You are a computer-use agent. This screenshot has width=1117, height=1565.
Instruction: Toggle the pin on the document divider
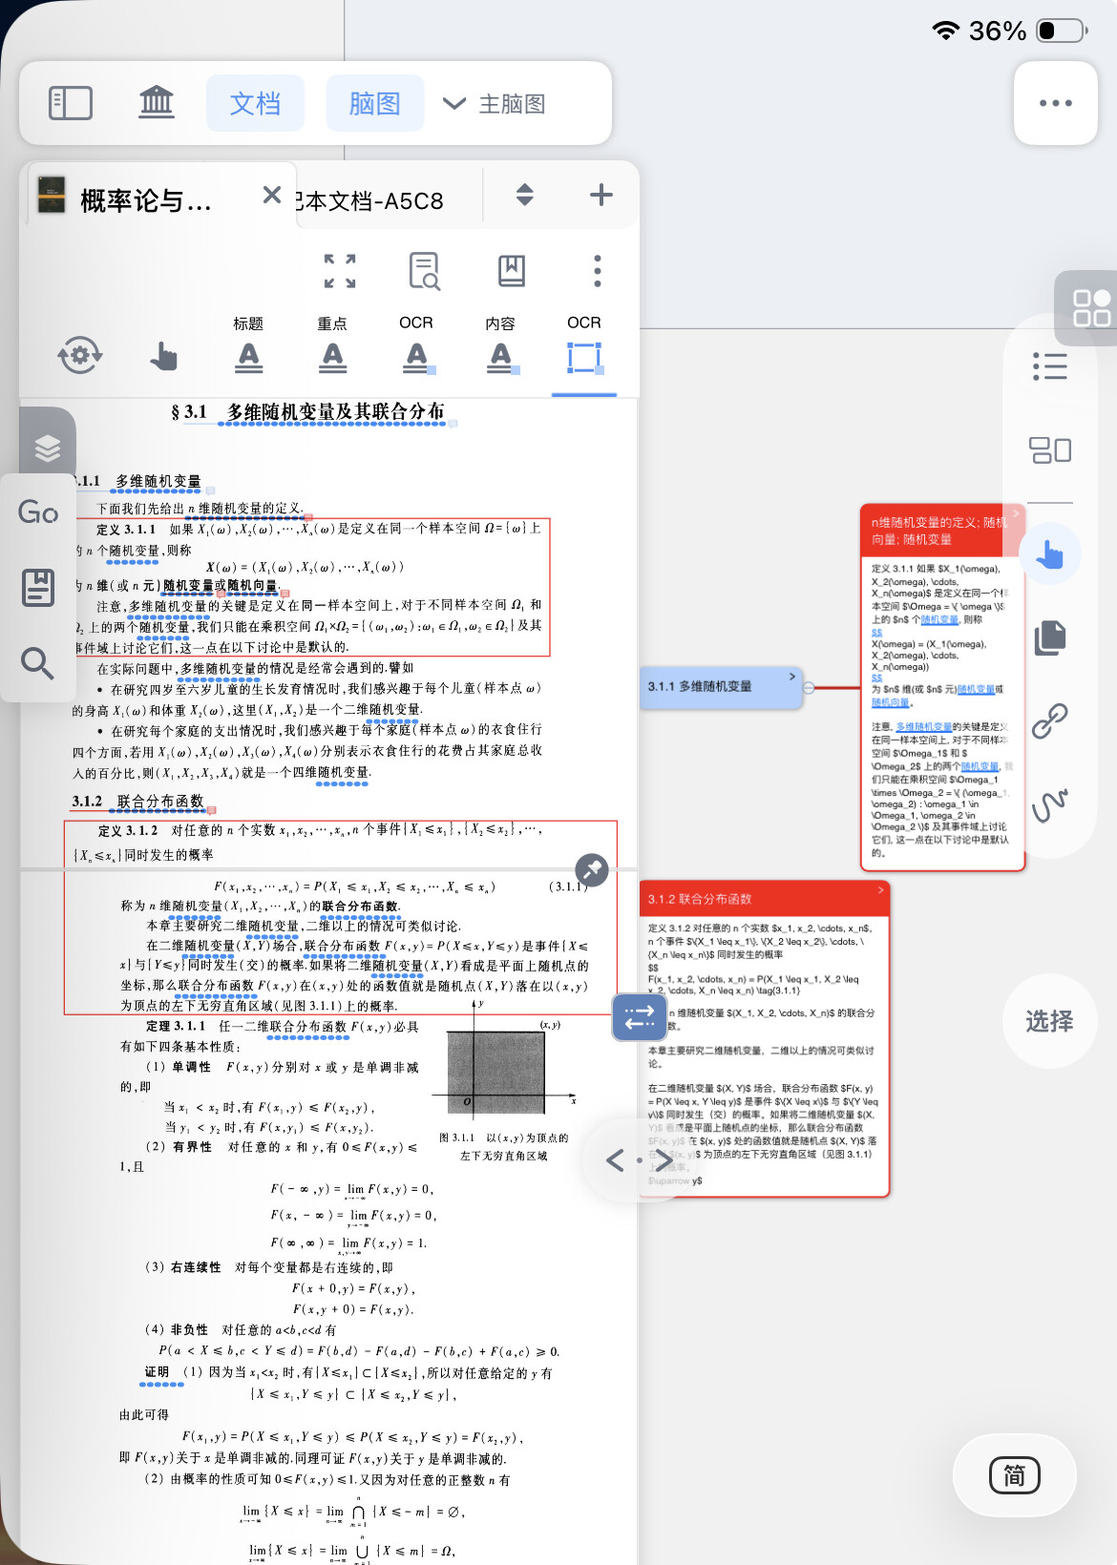coord(592,869)
